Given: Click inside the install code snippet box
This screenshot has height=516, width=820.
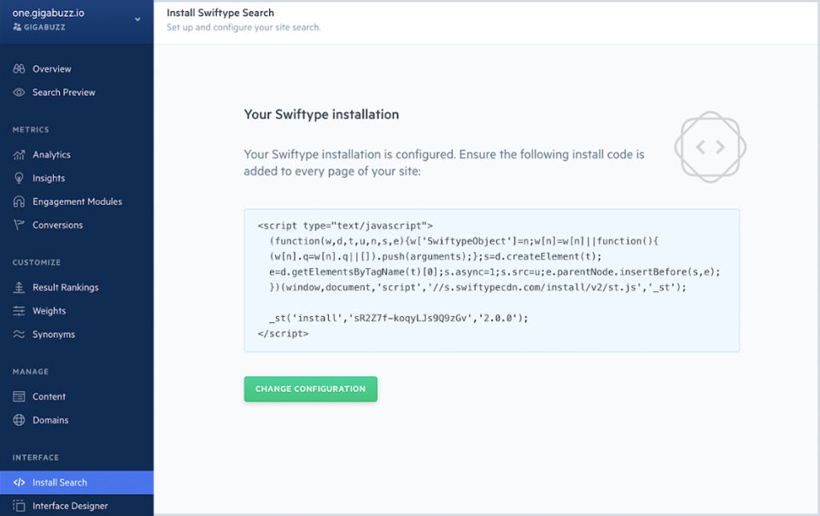Looking at the screenshot, I should [491, 280].
